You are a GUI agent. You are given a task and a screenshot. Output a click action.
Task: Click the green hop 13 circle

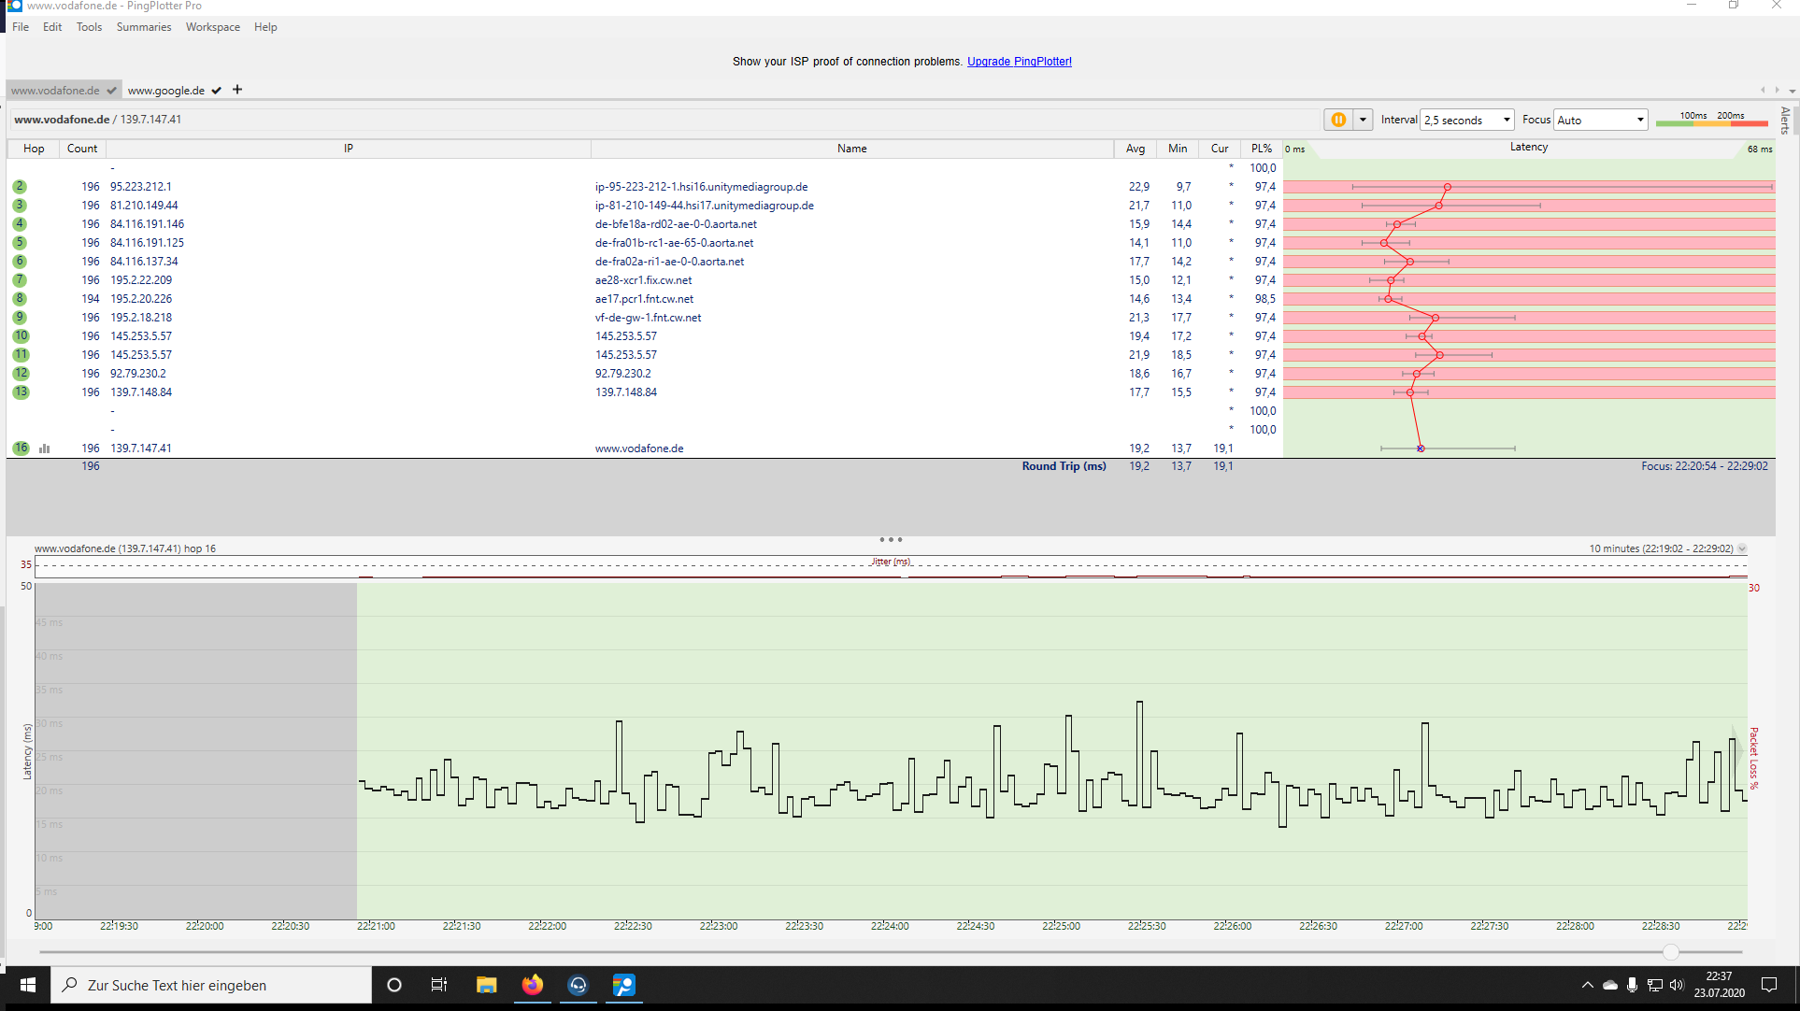point(21,392)
